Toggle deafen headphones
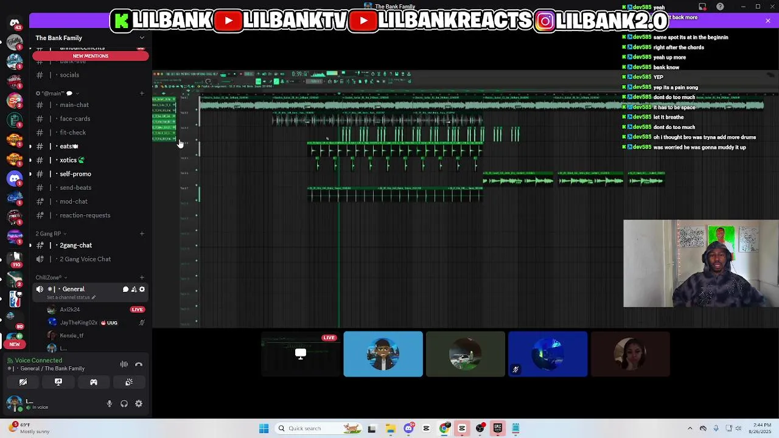The height and width of the screenshot is (438, 779). 124,403
